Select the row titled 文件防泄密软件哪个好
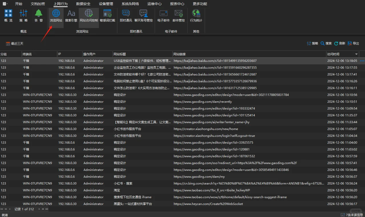 182,74
